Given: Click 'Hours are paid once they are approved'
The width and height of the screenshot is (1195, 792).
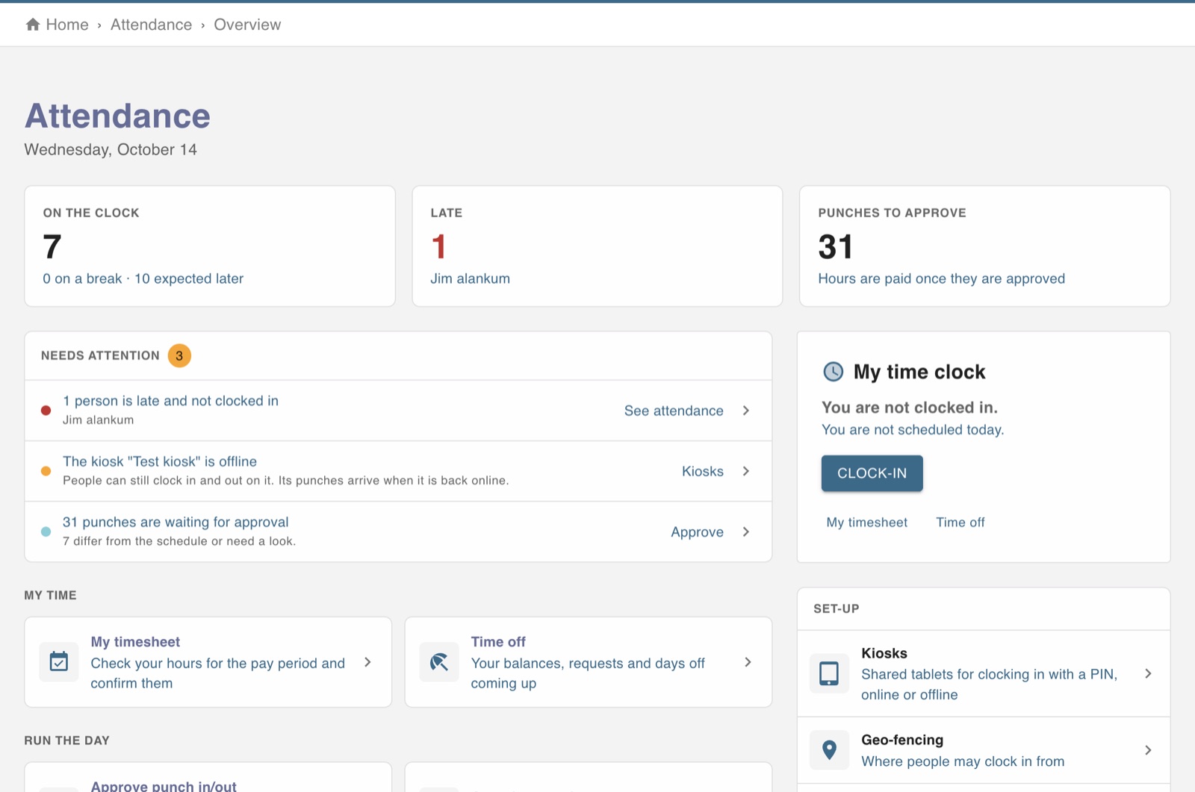Looking at the screenshot, I should click(941, 278).
